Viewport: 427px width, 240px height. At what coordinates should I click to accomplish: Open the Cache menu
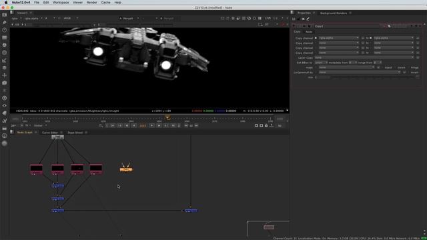[x=105, y=3]
